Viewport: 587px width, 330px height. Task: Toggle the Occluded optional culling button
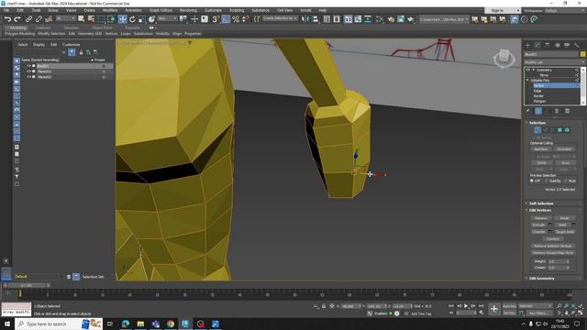tap(564, 148)
